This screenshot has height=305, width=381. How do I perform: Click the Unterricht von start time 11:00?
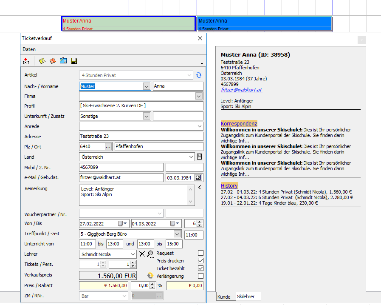(x=87, y=244)
